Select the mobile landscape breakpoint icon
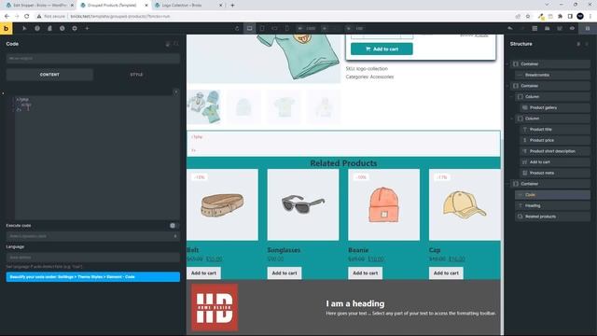Screen dimensions: 597x336 click(x=274, y=28)
